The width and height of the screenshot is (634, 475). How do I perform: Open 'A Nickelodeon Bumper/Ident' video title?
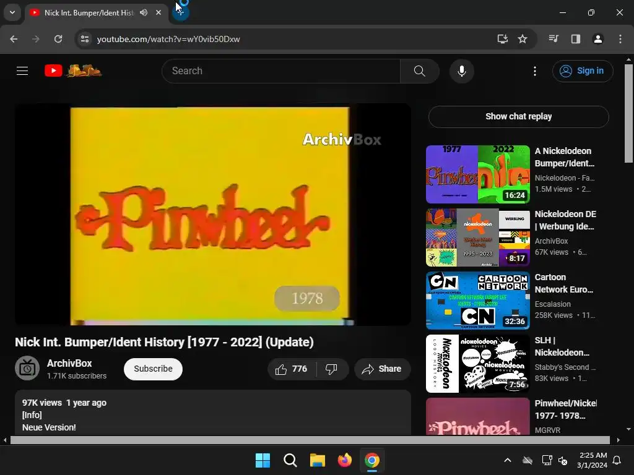pyautogui.click(x=565, y=157)
